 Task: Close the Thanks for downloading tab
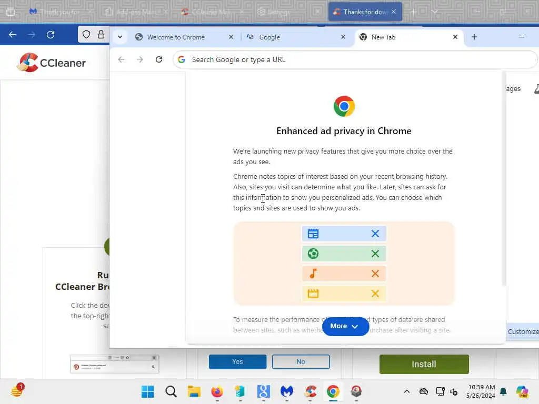point(394,12)
